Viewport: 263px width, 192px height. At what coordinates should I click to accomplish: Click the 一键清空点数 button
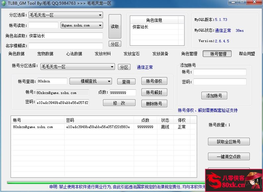coord(229,157)
